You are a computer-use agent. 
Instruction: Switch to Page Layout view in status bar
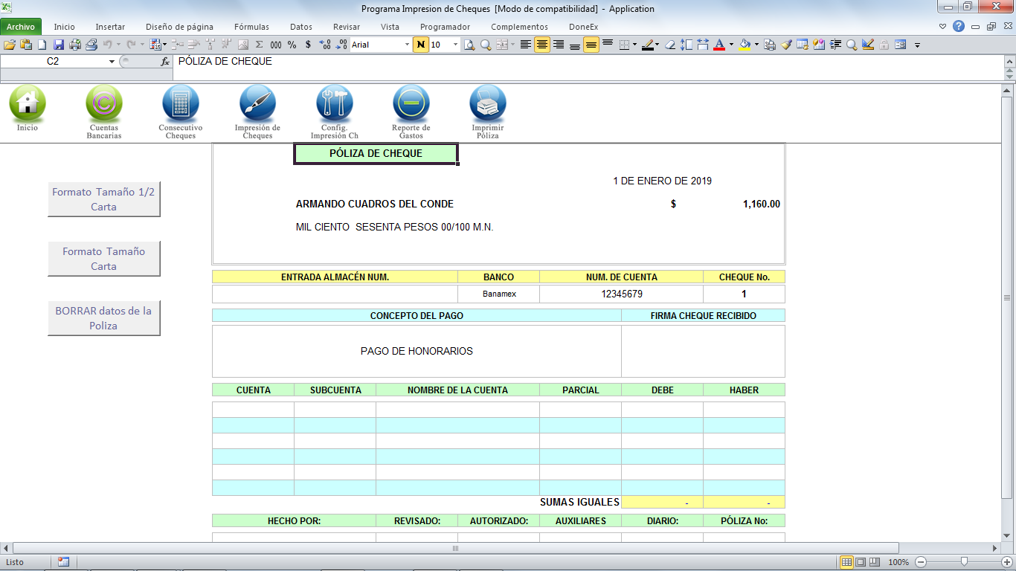pyautogui.click(x=861, y=562)
